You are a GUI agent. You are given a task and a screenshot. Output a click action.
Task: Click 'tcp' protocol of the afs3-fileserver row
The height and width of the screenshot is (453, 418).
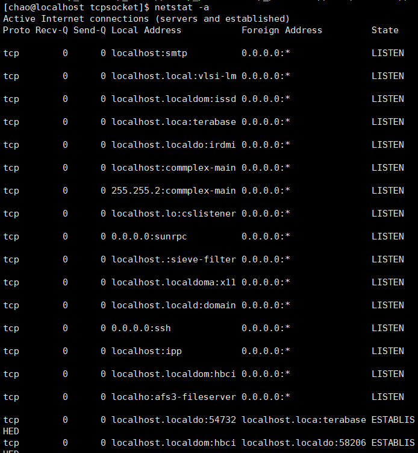11,398
